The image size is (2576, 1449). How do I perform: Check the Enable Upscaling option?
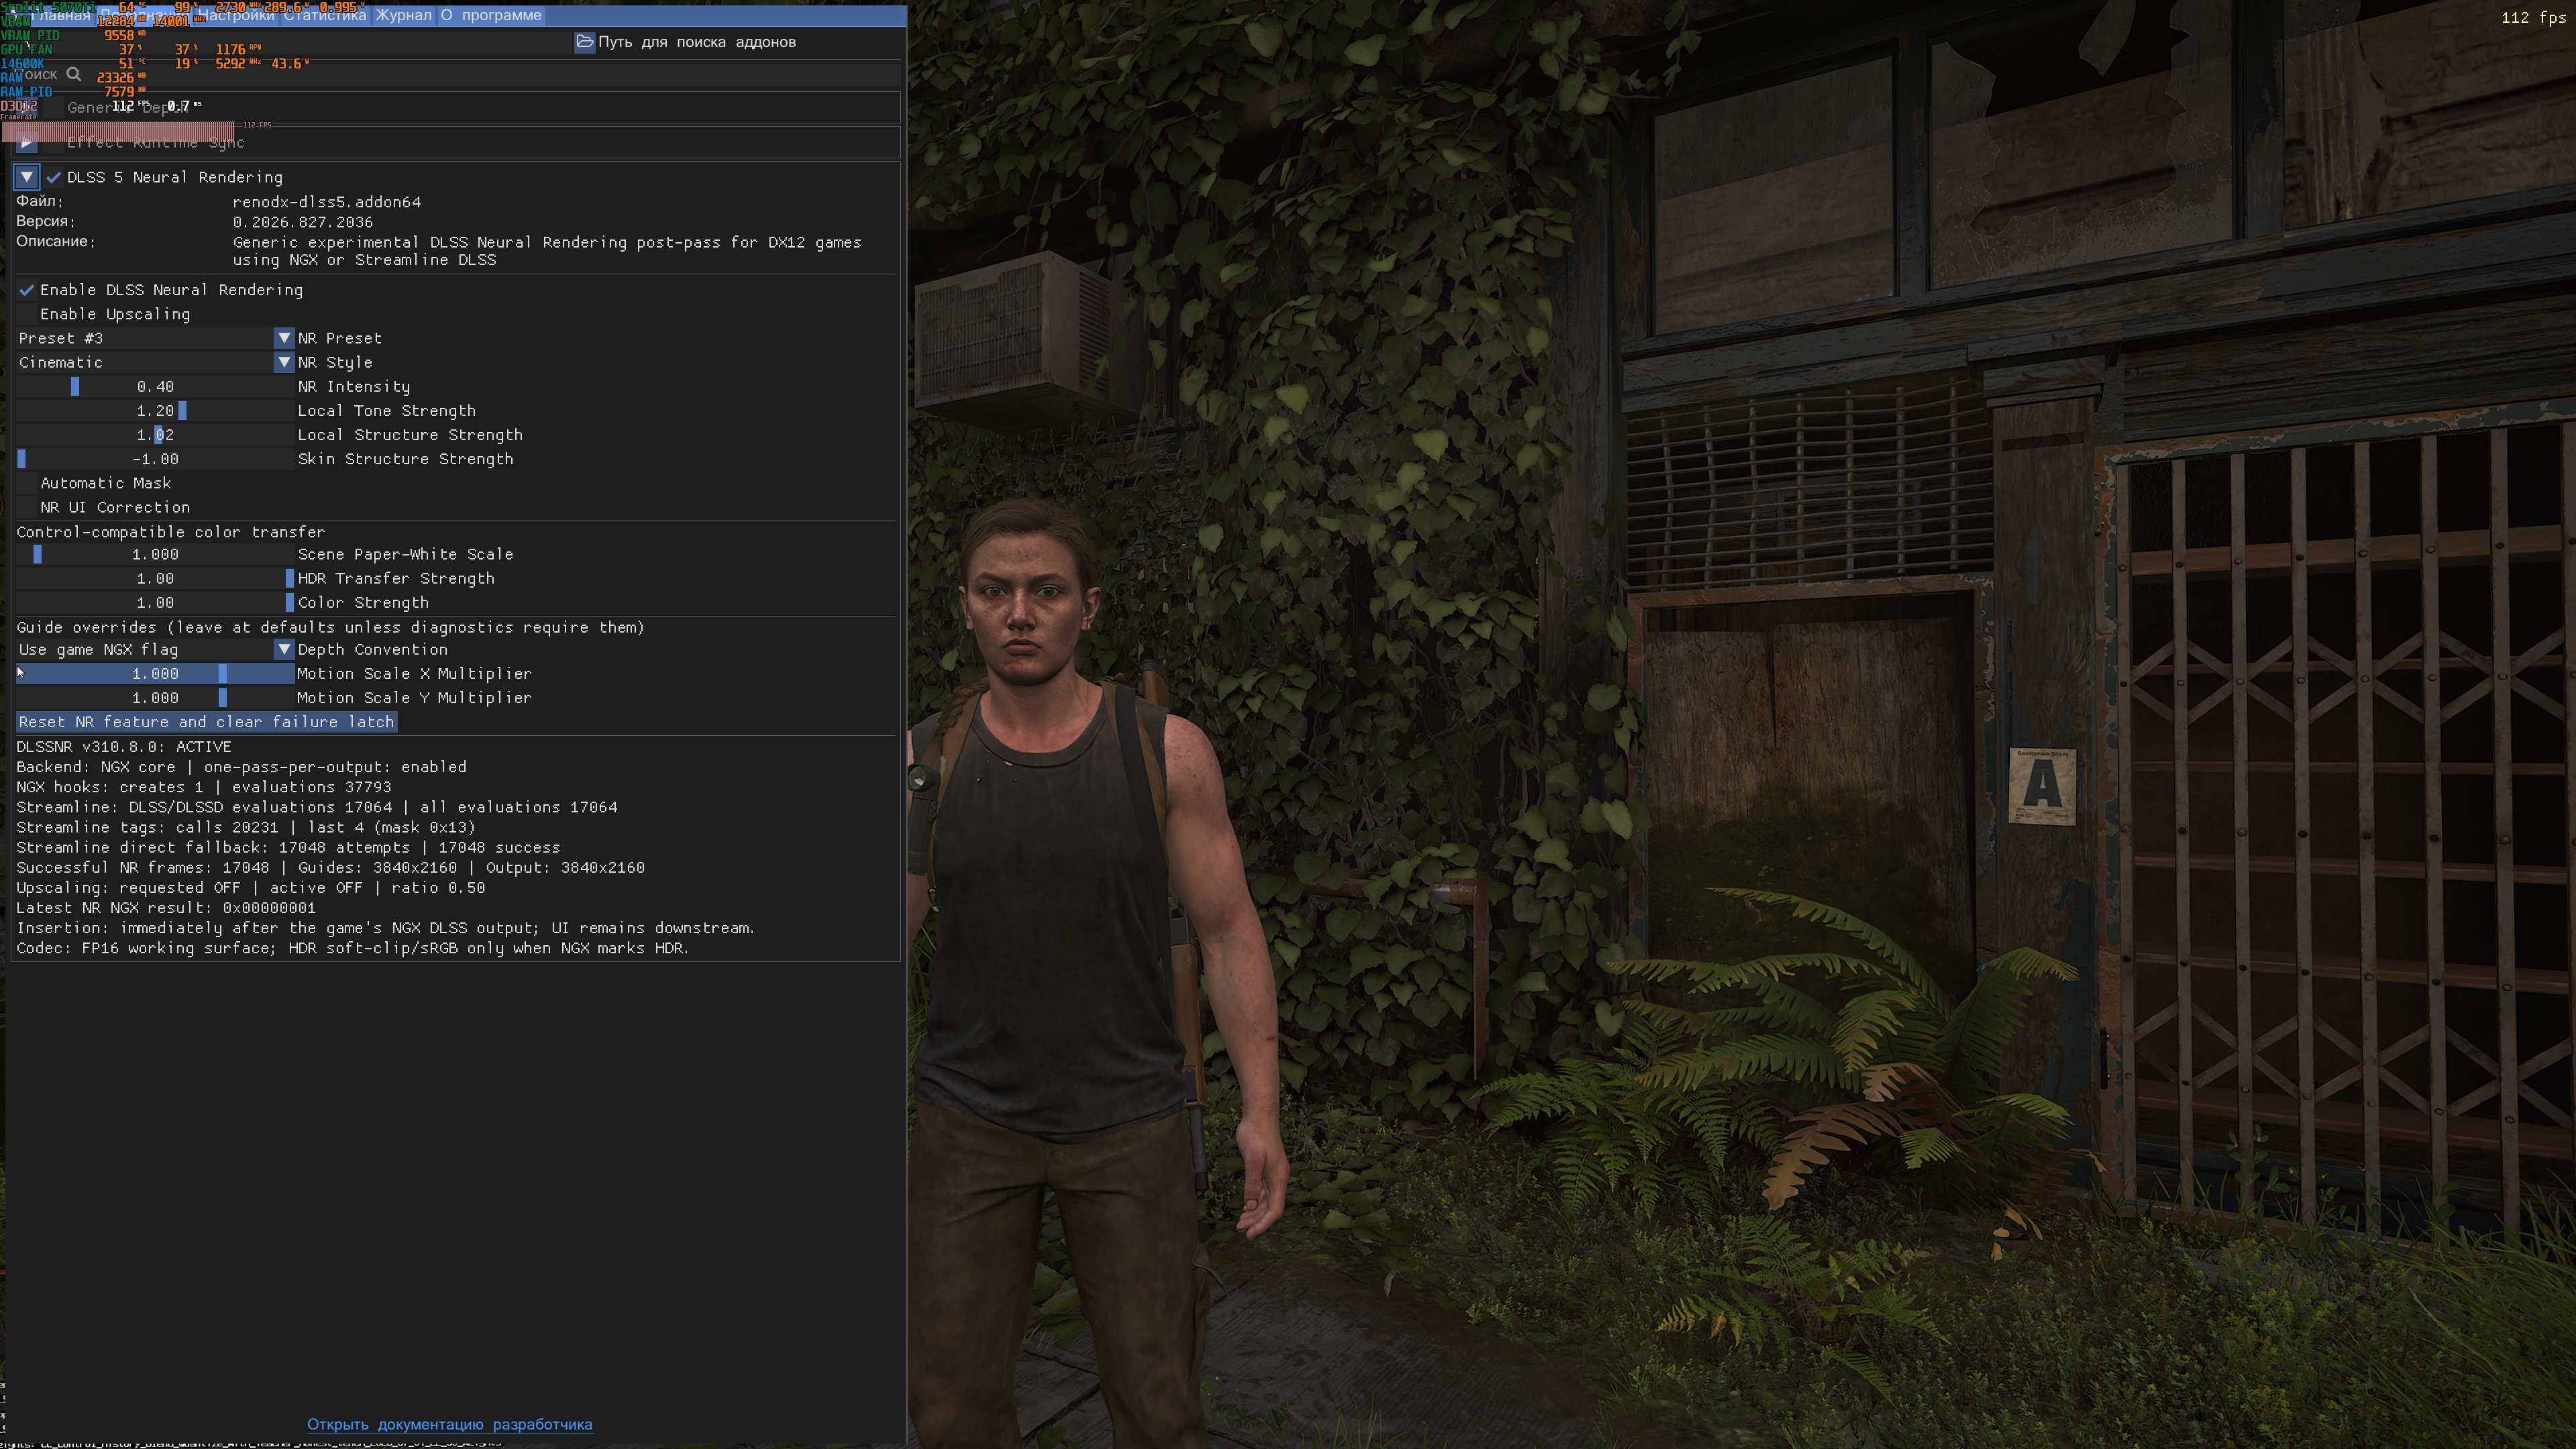pos(27,314)
